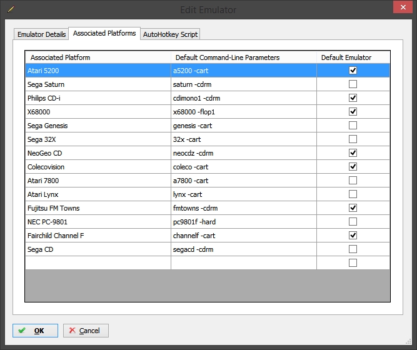Disable Default Emulator for NeoGeo CD
417x350 pixels.
click(353, 153)
